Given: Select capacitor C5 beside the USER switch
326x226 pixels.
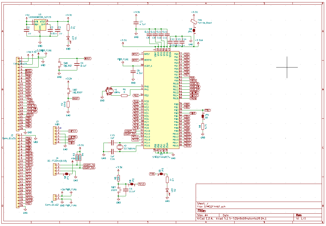Looking at the screenshot, I should pos(125,190).
